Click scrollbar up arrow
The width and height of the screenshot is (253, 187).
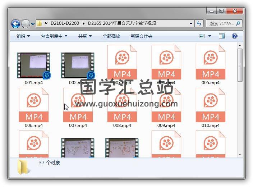[x=240, y=45]
